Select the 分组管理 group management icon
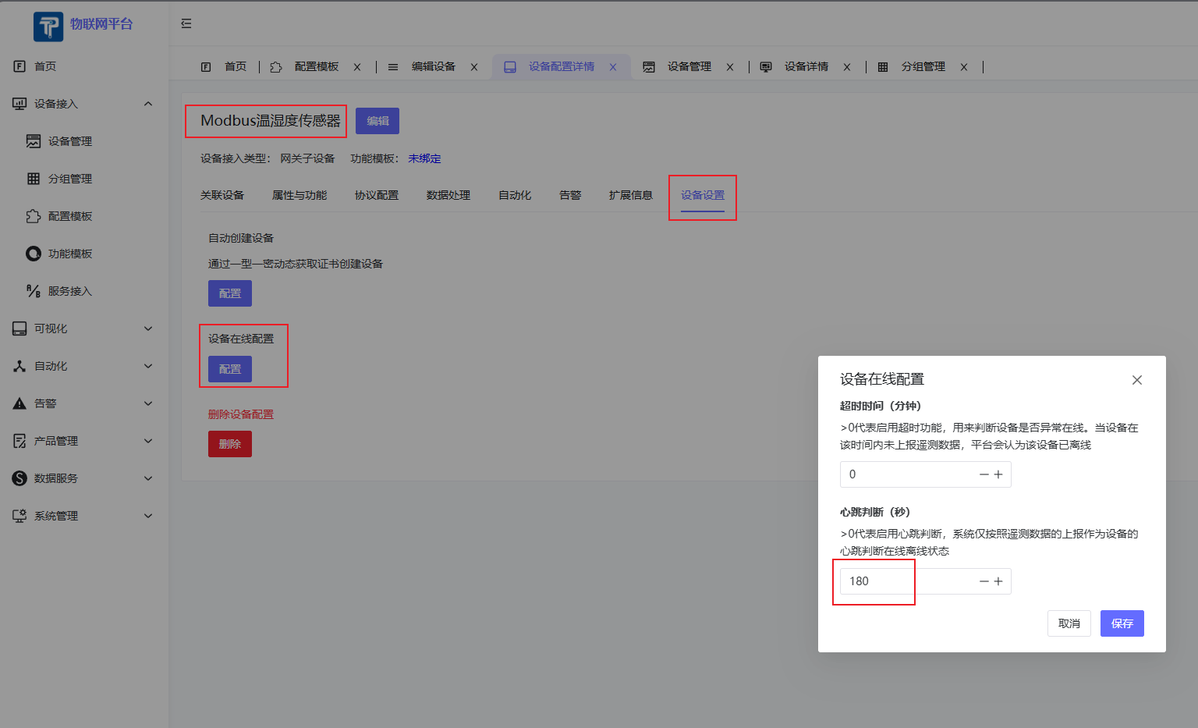This screenshot has height=728, width=1198. [33, 179]
